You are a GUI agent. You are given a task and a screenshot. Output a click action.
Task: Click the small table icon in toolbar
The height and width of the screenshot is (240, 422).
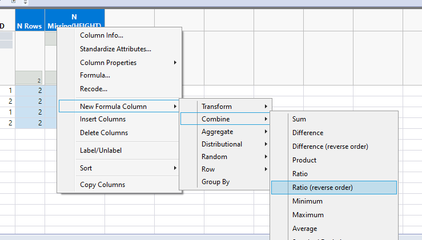(x=14, y=2)
